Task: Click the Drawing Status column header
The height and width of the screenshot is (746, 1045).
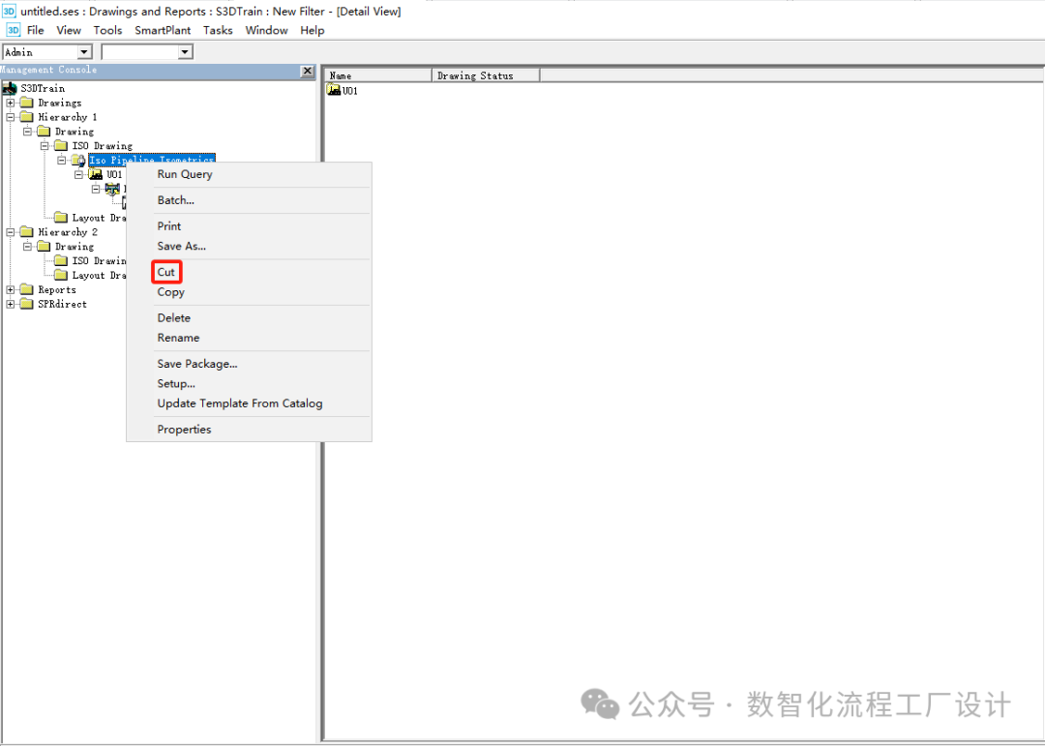Action: point(486,75)
